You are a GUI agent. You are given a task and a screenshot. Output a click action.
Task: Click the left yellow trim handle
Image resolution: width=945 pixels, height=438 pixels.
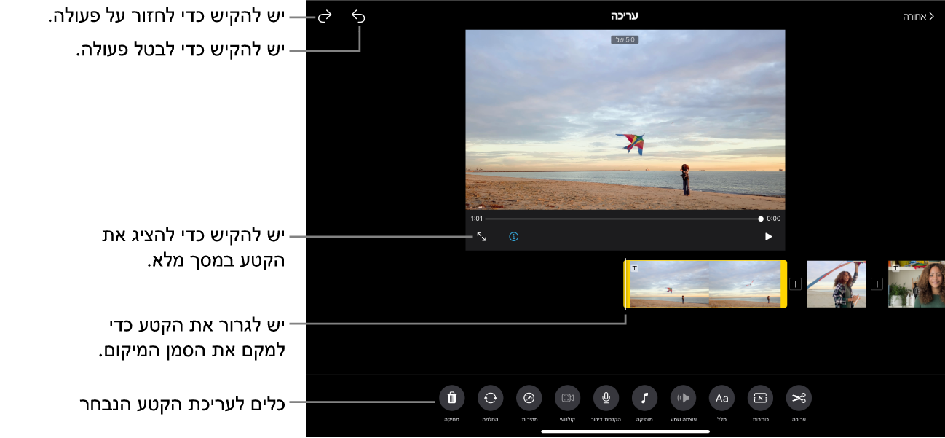point(627,284)
